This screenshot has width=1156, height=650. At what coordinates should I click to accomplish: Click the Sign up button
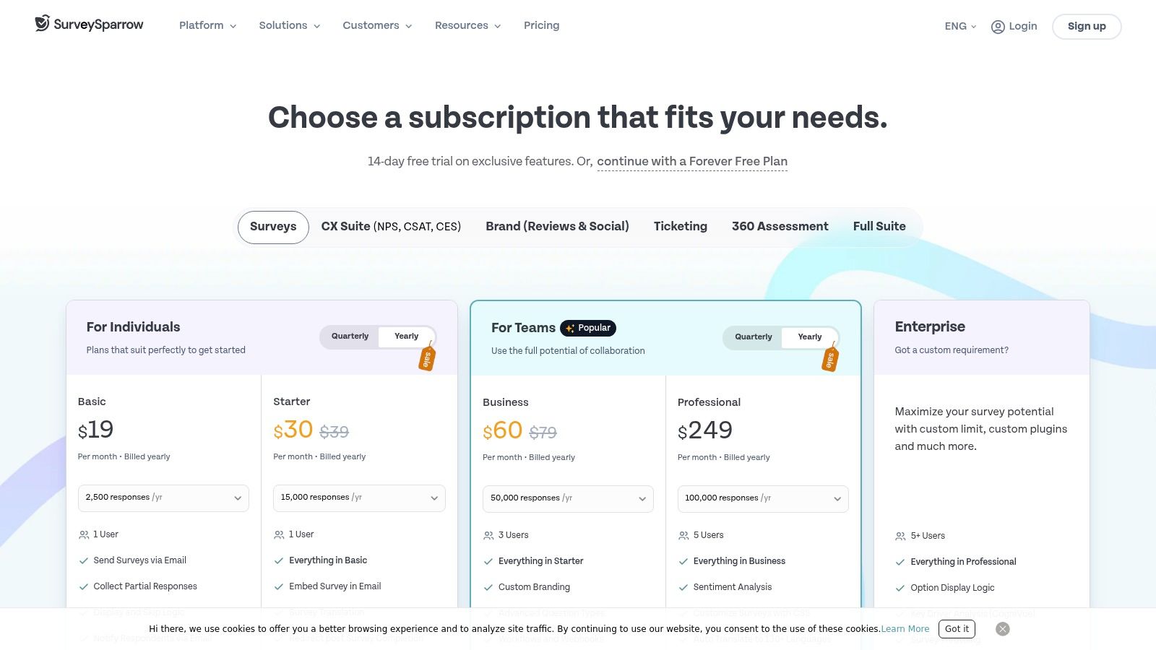coord(1086,27)
